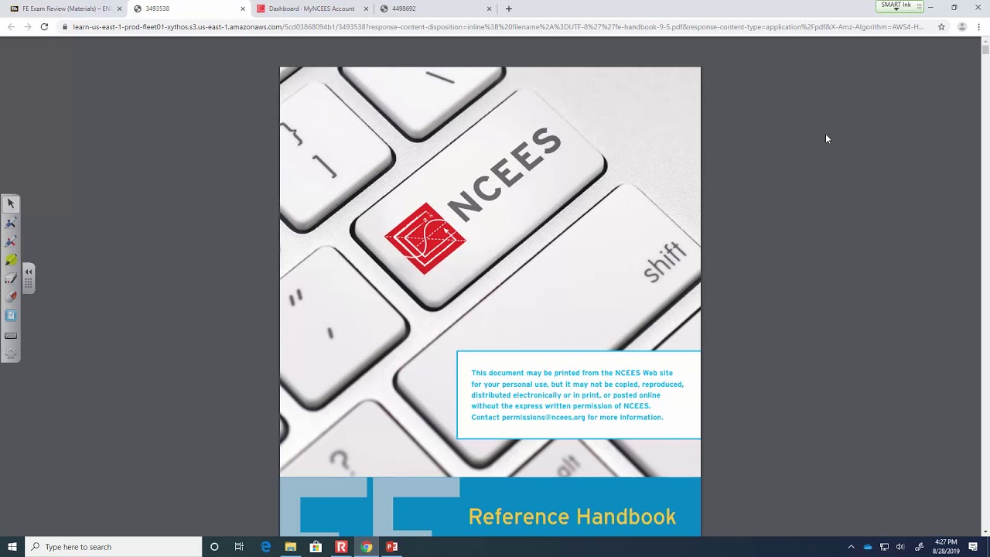Close the FE Exam Review tab
Viewport: 990px width, 557px height.
tap(120, 9)
